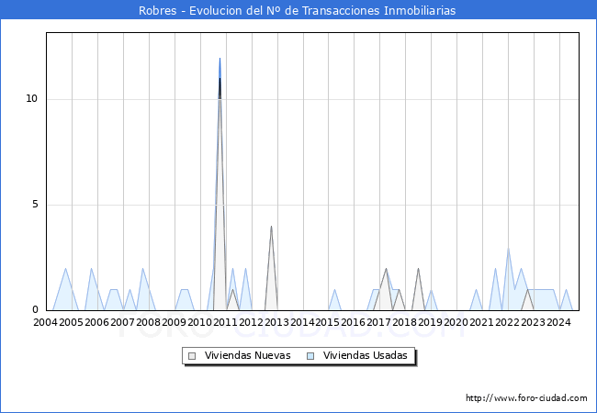Click the 2011 year axis label
This screenshot has height=413, width=597.
pos(225,322)
